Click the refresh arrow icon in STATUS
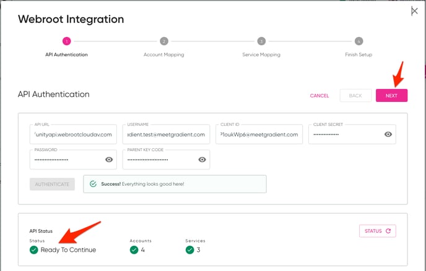 pyautogui.click(x=388, y=231)
